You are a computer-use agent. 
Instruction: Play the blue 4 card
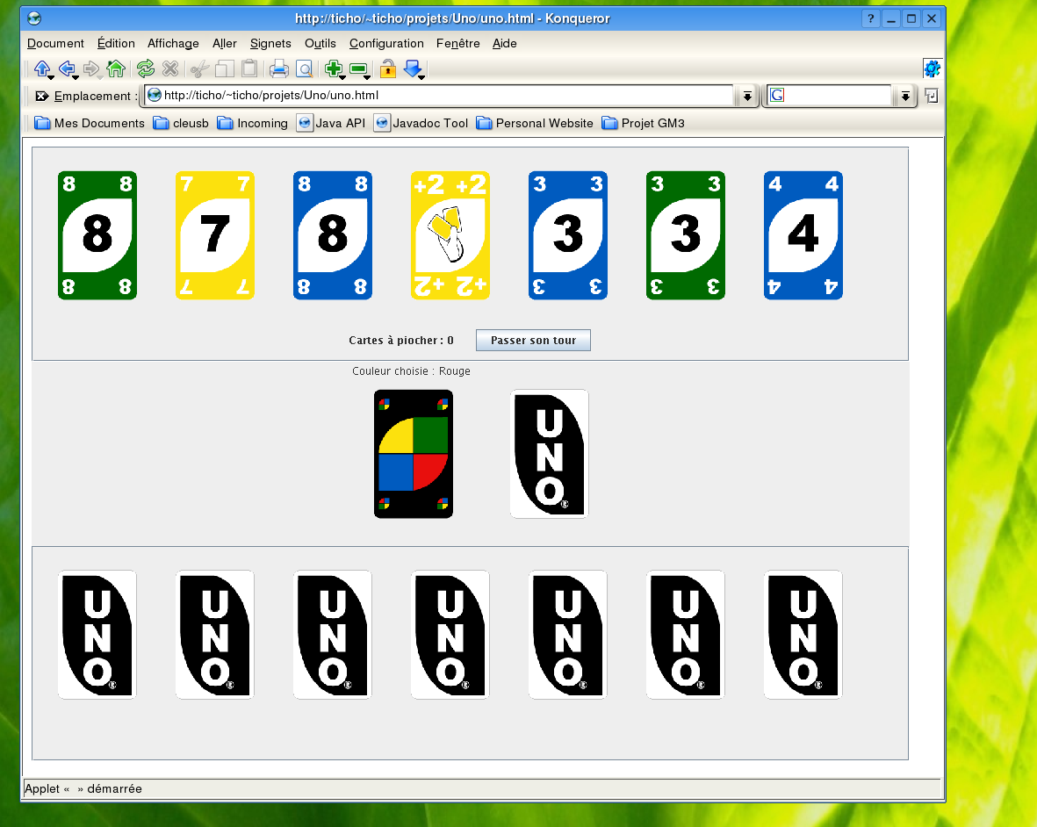803,235
